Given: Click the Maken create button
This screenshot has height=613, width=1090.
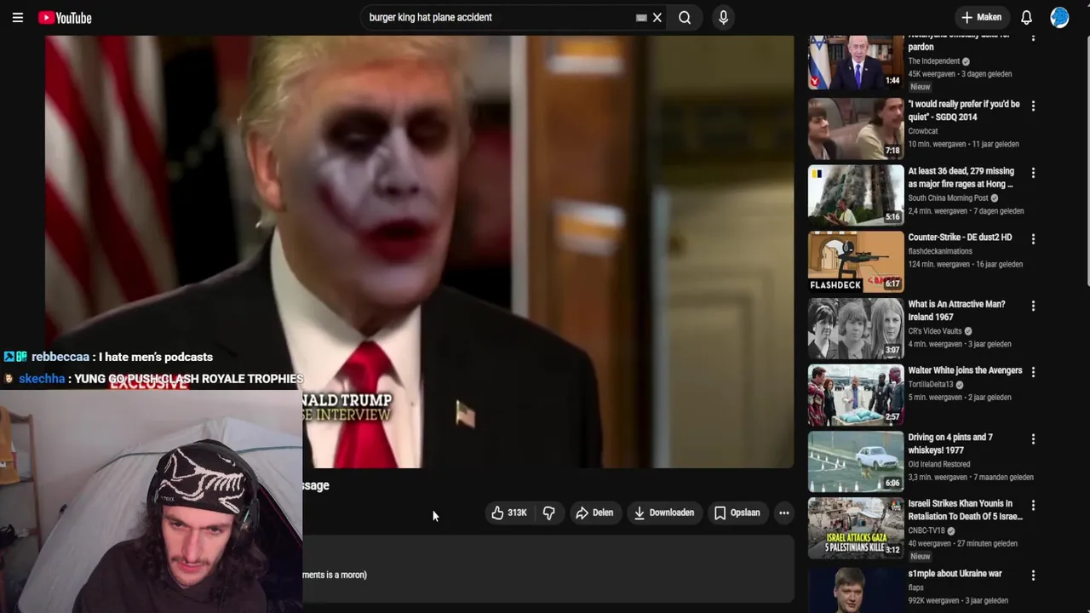Looking at the screenshot, I should (x=981, y=17).
